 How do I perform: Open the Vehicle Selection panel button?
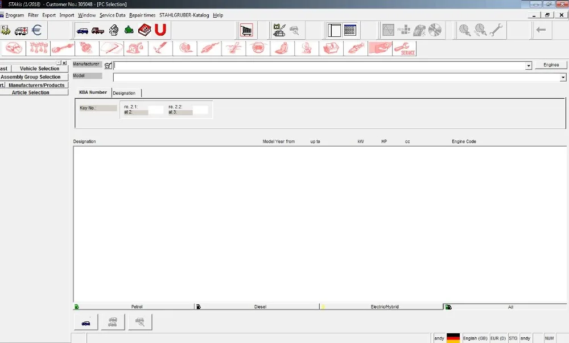tap(40, 69)
